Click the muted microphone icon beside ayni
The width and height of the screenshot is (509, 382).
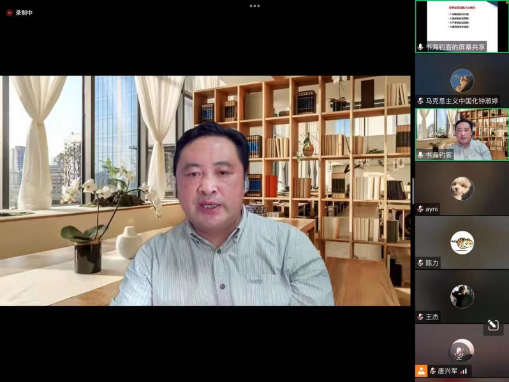point(420,209)
